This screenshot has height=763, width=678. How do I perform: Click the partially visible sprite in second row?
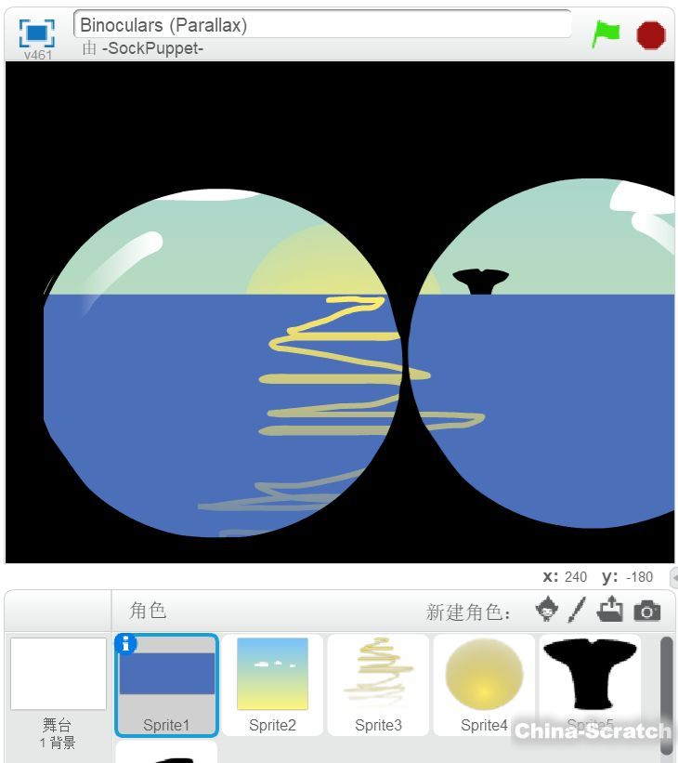(x=167, y=752)
